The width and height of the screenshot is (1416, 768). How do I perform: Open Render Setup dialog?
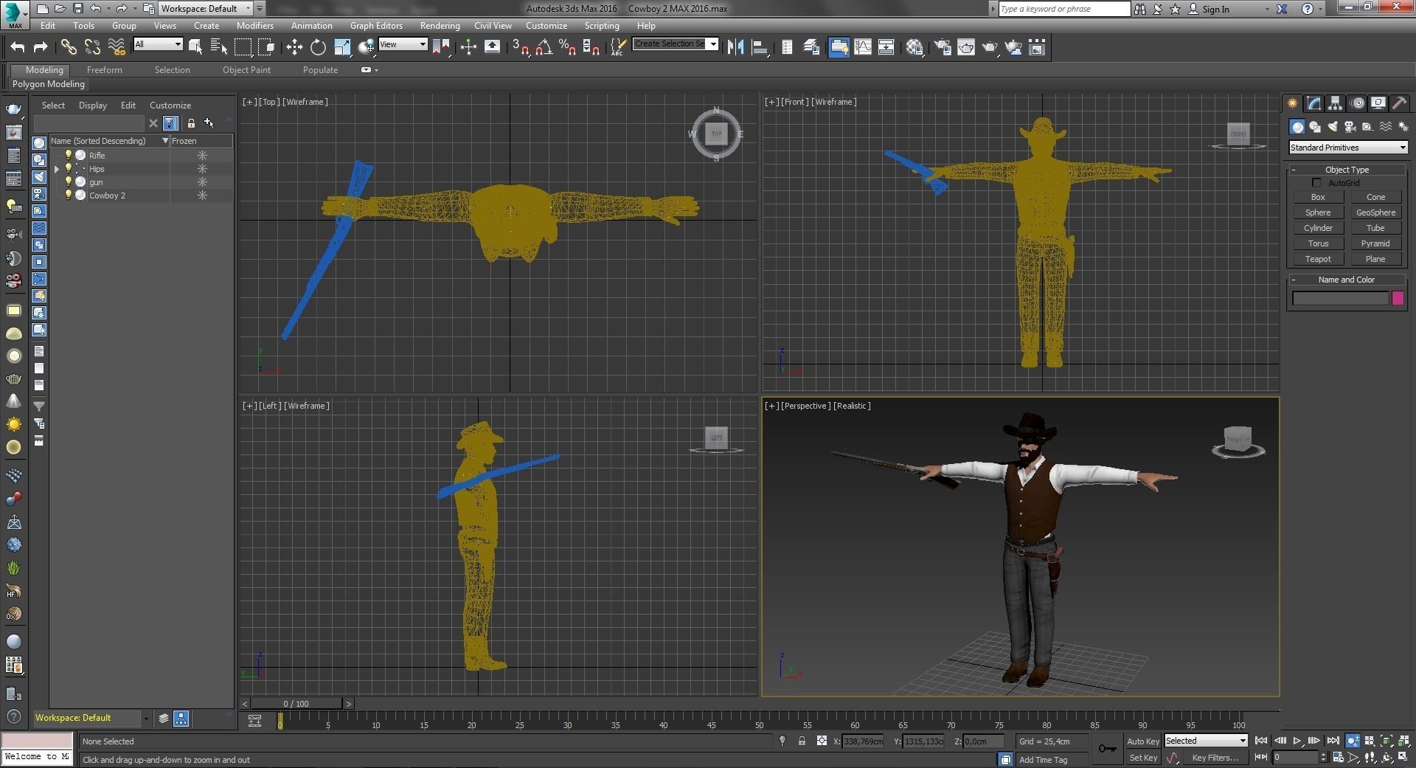[943, 47]
